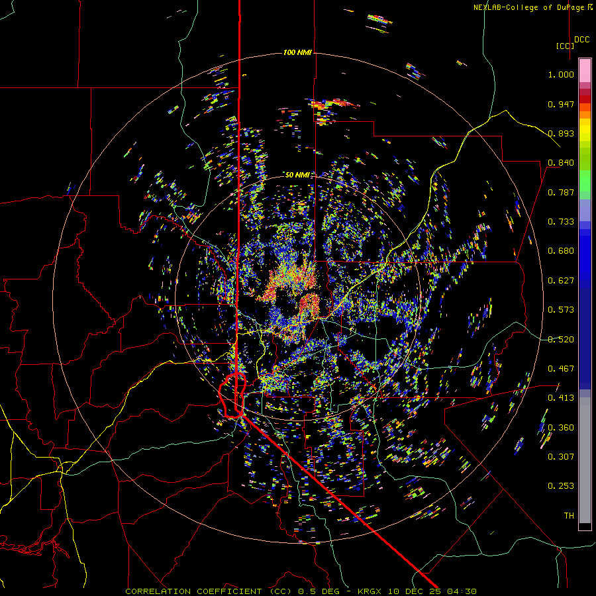Click the 04:30 timestamp in caption
596x596 pixels.
coord(462,591)
